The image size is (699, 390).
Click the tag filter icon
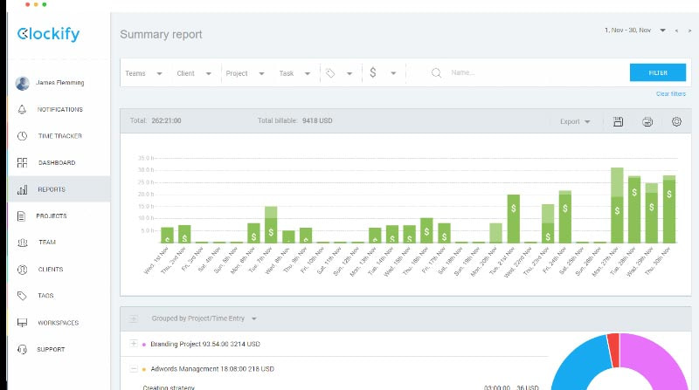[x=330, y=73]
